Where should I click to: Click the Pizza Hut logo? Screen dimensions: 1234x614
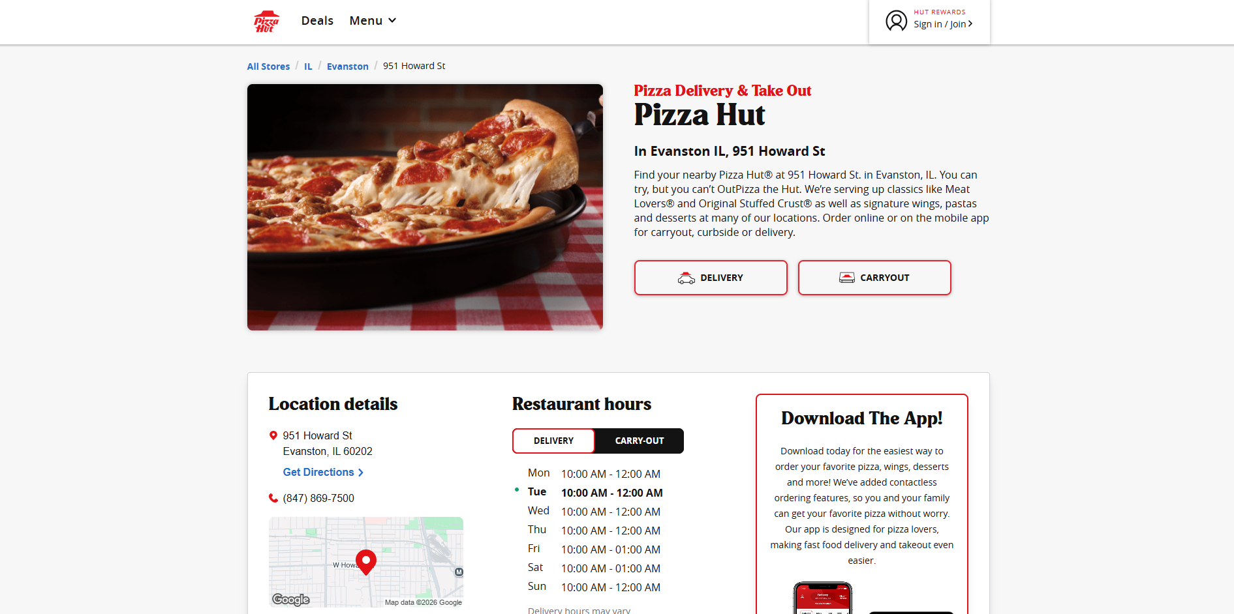point(266,21)
